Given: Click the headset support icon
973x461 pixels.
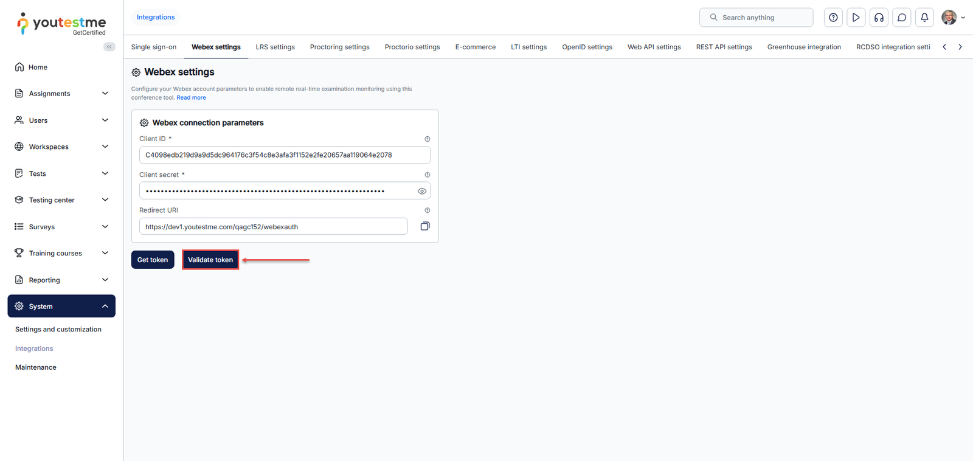Looking at the screenshot, I should [x=879, y=18].
